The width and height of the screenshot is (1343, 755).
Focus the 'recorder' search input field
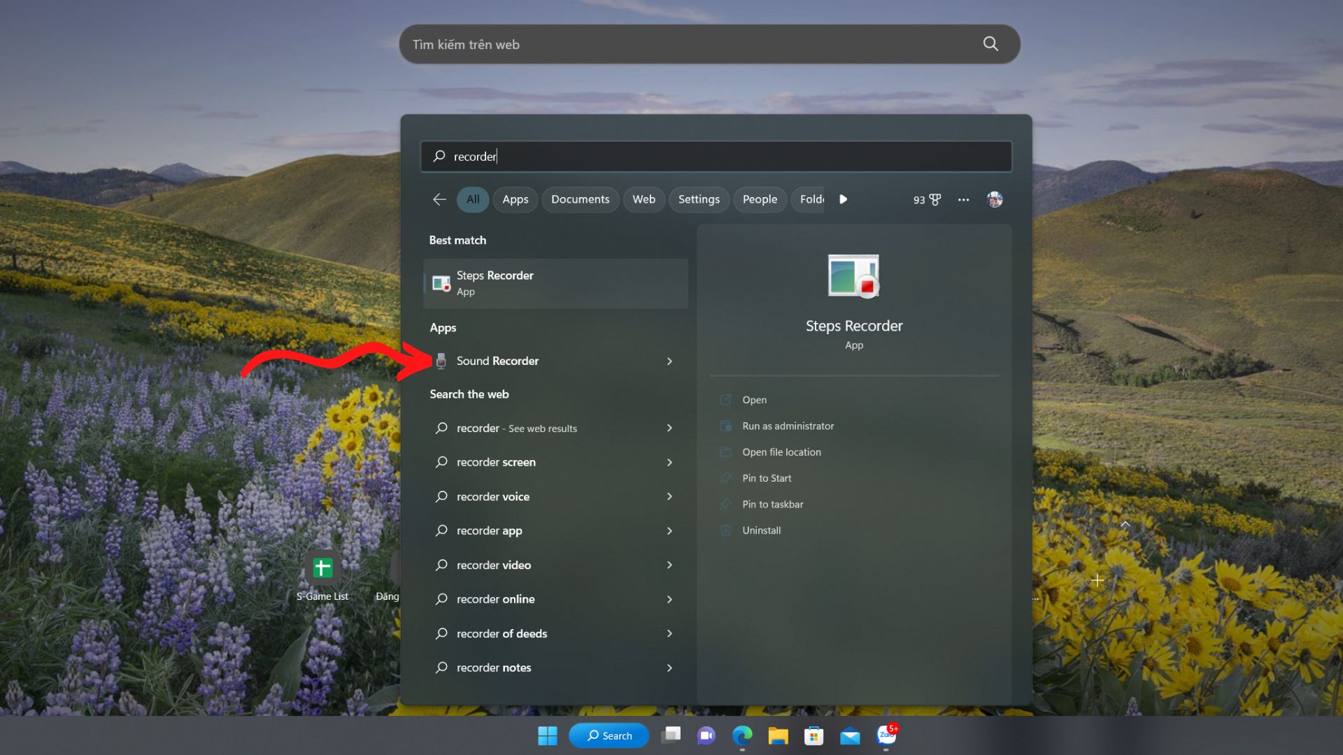coord(716,156)
